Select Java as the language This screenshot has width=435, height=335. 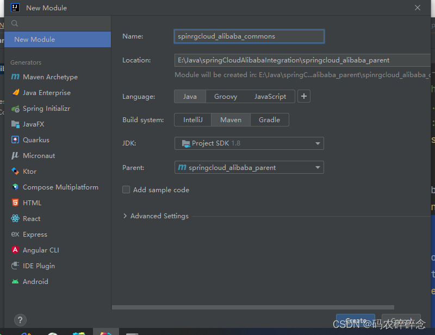tap(190, 97)
